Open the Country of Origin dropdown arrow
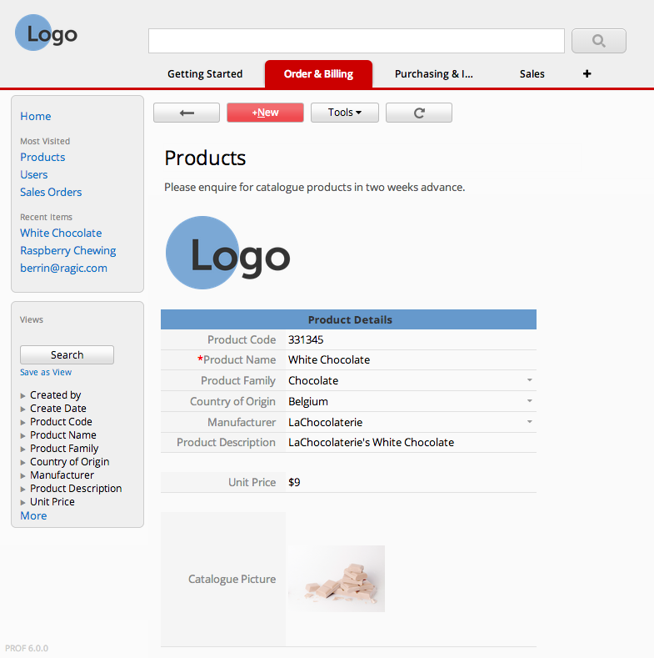Image resolution: width=654 pixels, height=658 pixels. click(530, 401)
